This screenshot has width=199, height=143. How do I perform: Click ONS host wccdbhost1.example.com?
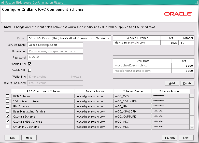(142, 65)
